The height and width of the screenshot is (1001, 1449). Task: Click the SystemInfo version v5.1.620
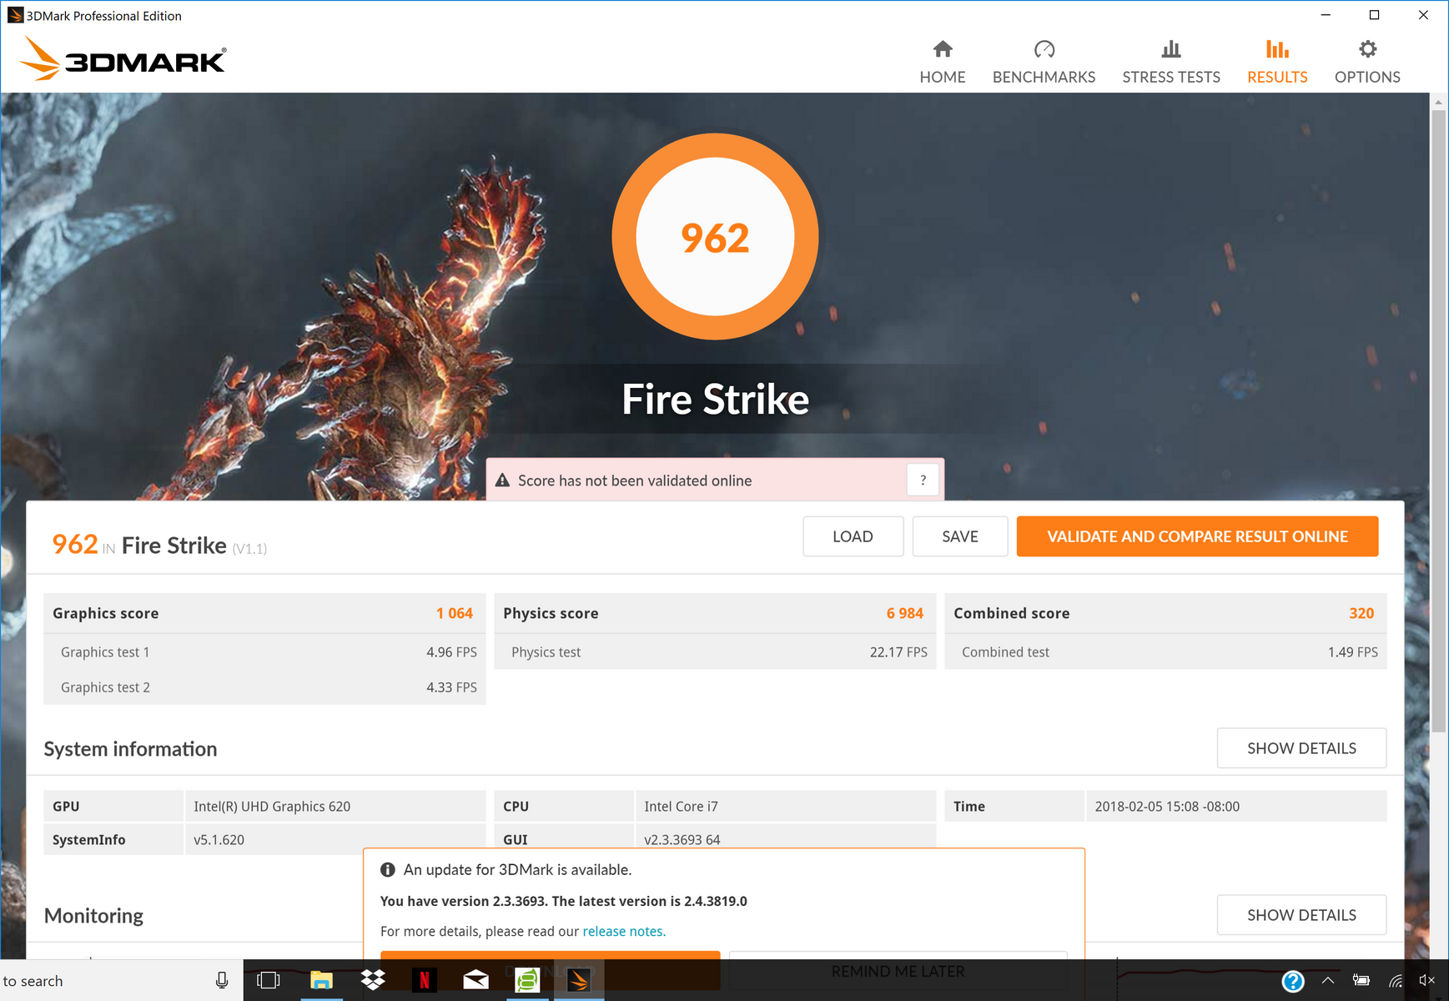[x=219, y=840]
